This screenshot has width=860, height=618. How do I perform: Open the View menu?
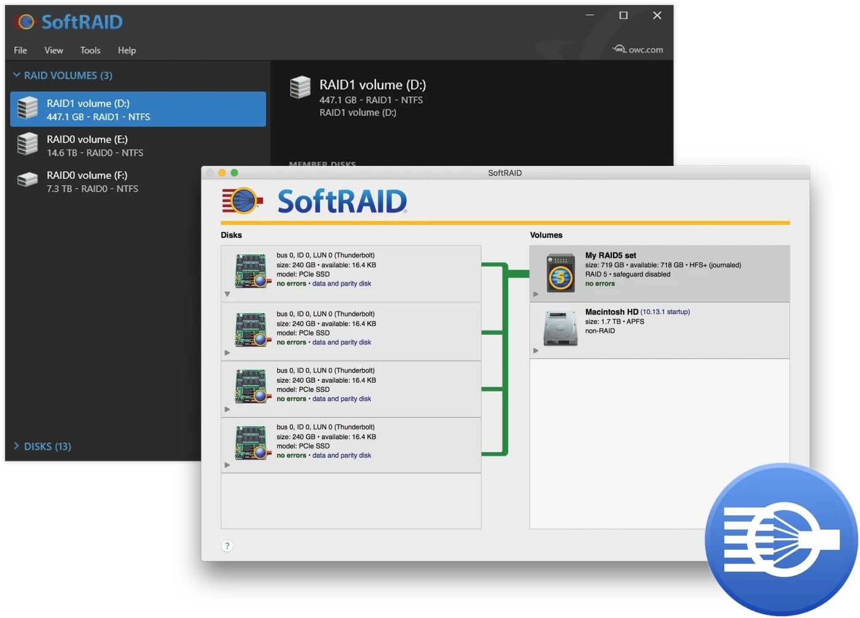point(53,50)
